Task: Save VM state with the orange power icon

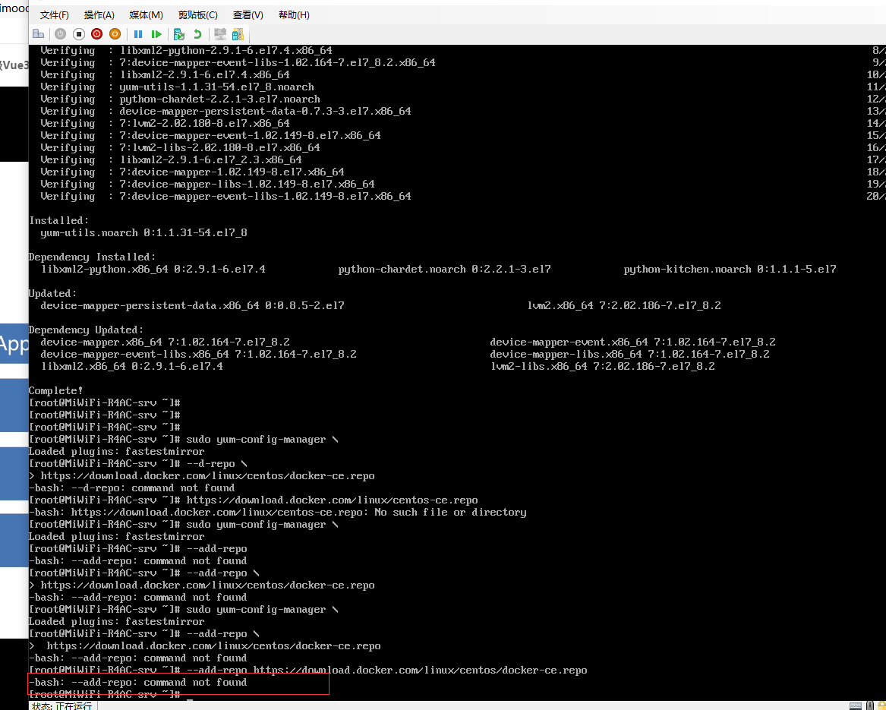Action: click(115, 34)
